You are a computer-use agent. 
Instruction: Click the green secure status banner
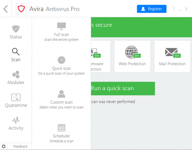click(141, 27)
